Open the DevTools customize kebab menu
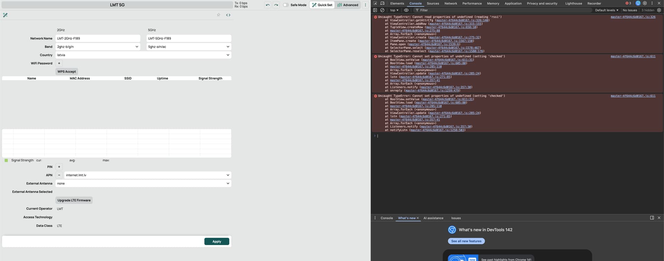Screen dimensions: 664x261 652,3
